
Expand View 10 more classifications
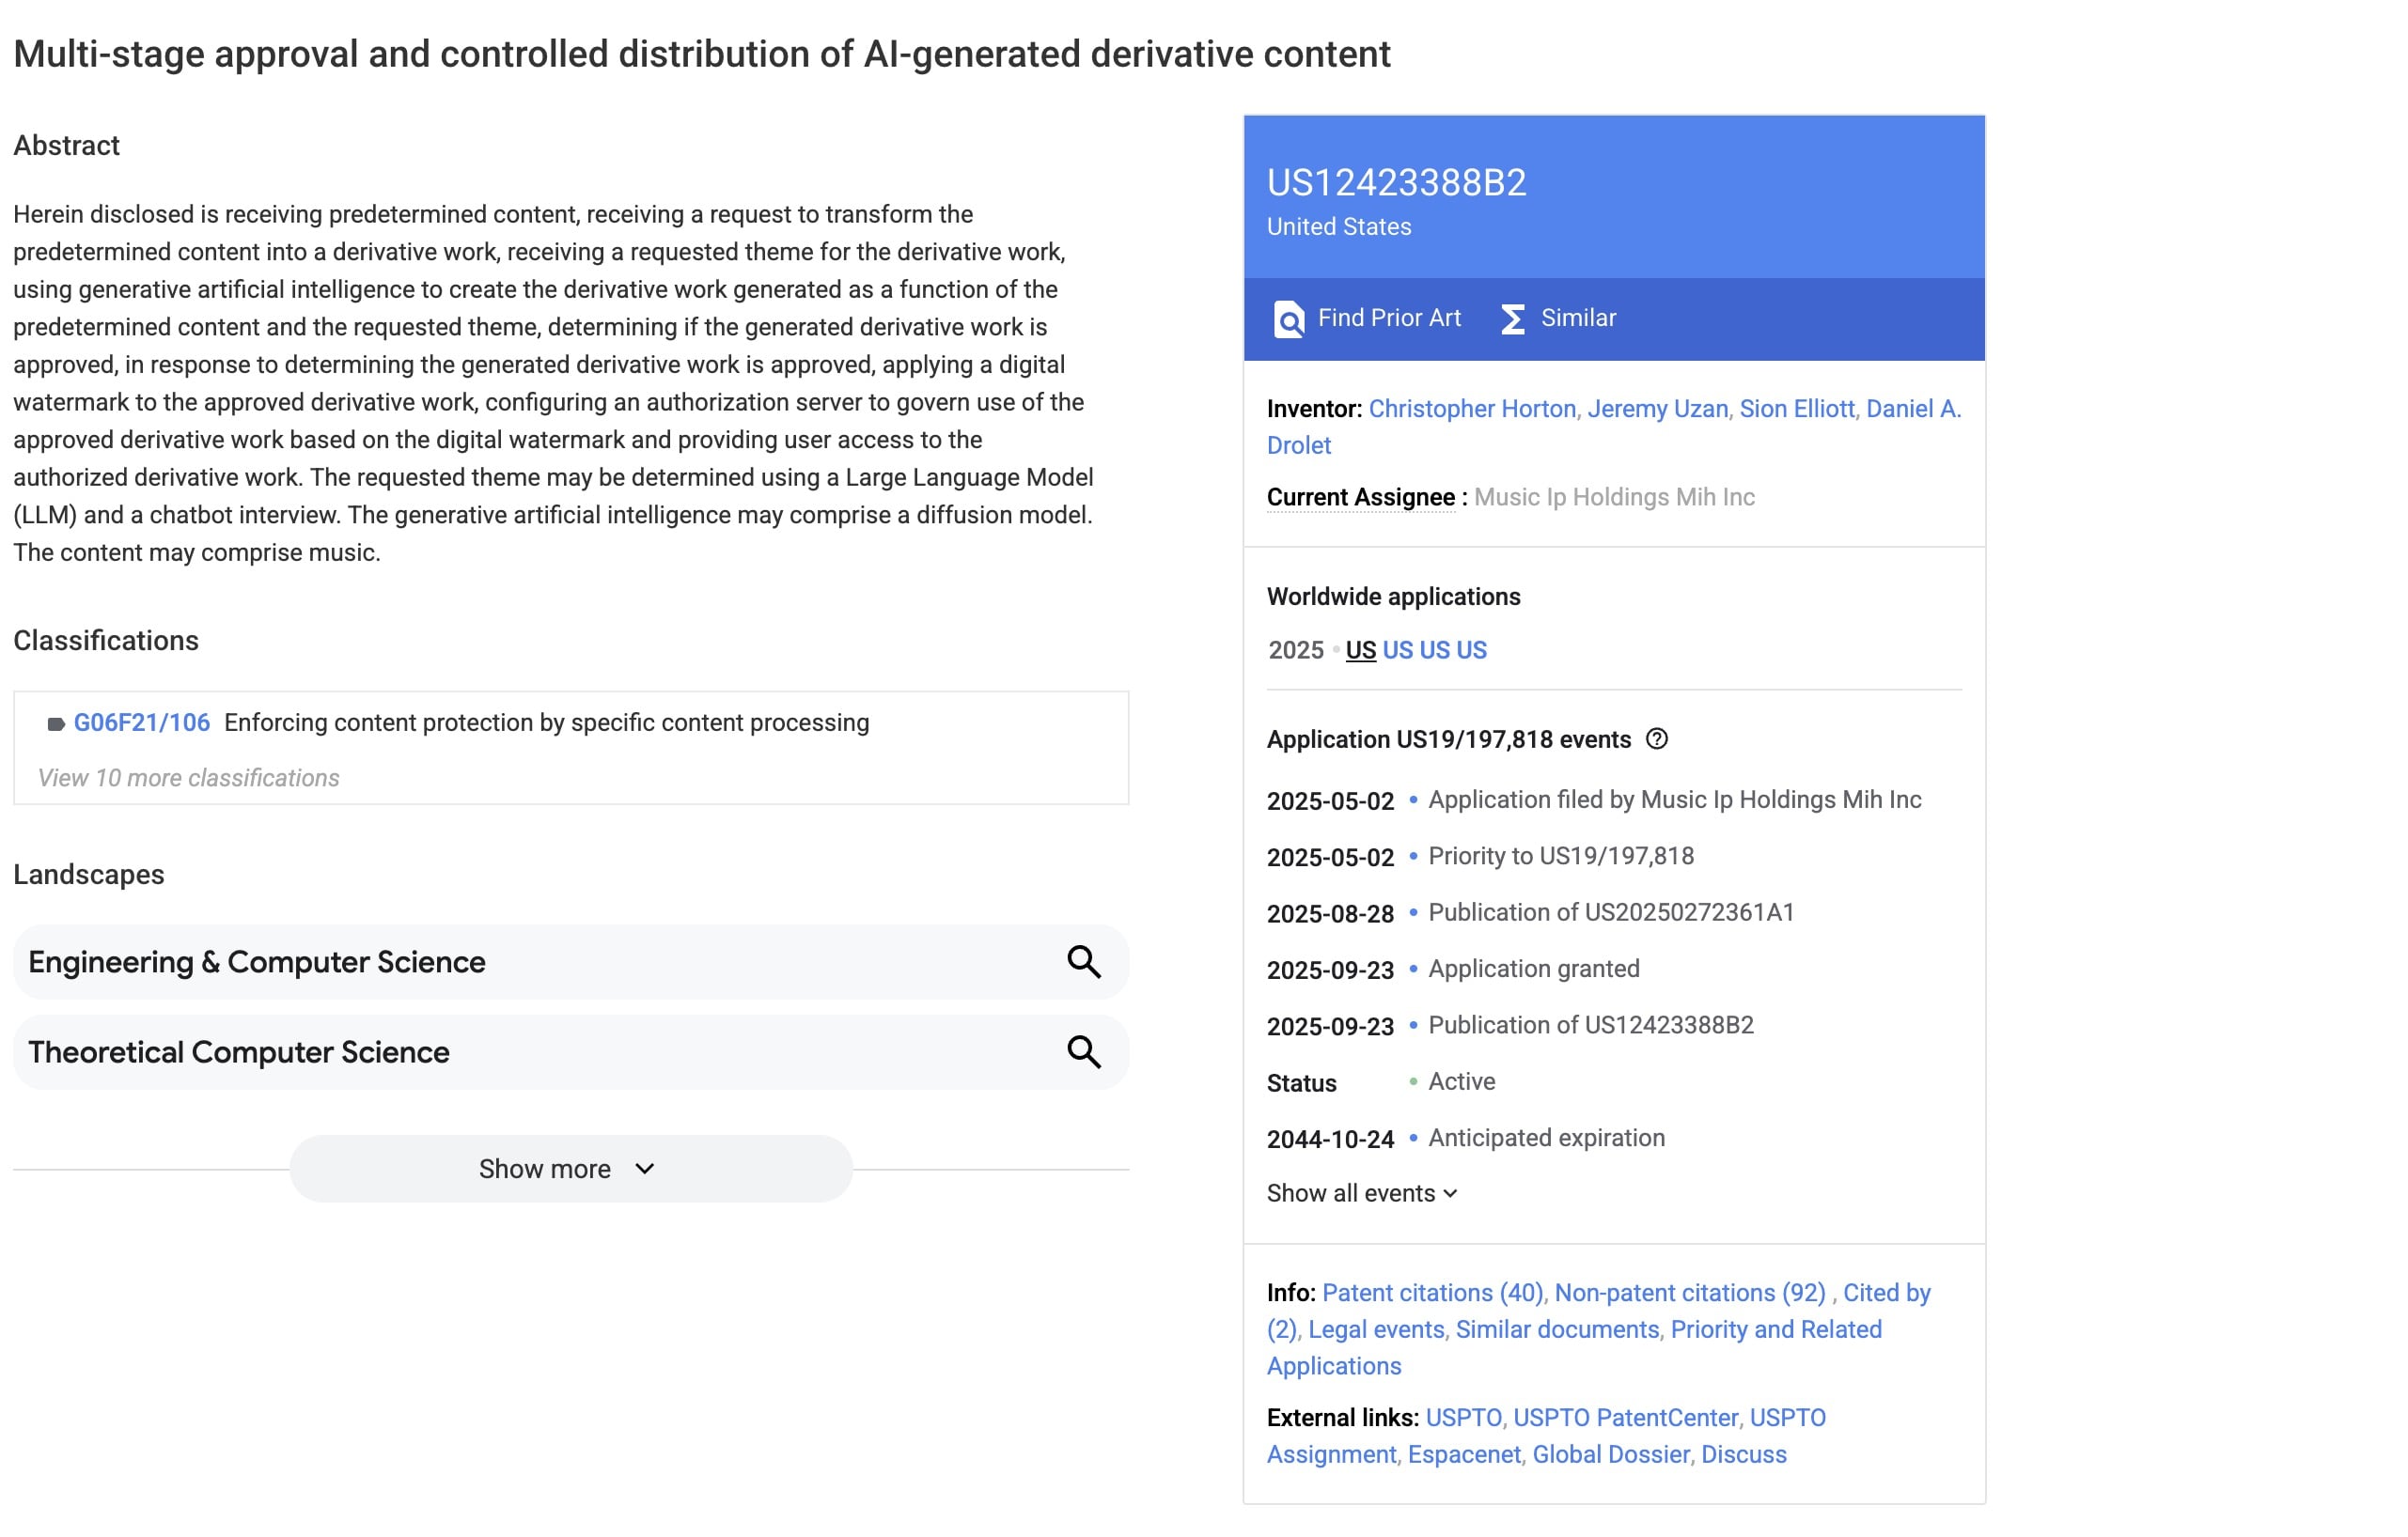pos(188,778)
